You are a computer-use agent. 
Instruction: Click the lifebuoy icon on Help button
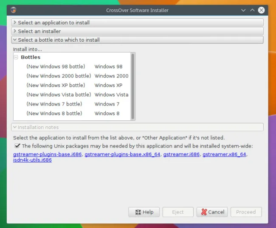[x=138, y=212]
